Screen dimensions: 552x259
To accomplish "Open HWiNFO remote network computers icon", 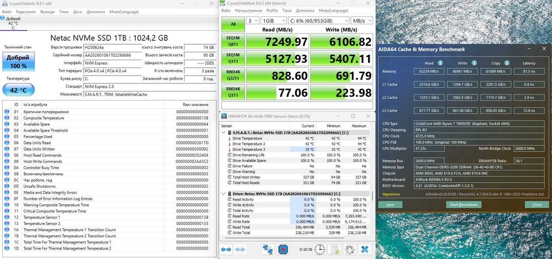I will [x=268, y=250].
